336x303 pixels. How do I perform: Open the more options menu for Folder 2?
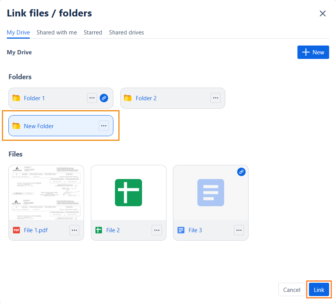coord(216,98)
